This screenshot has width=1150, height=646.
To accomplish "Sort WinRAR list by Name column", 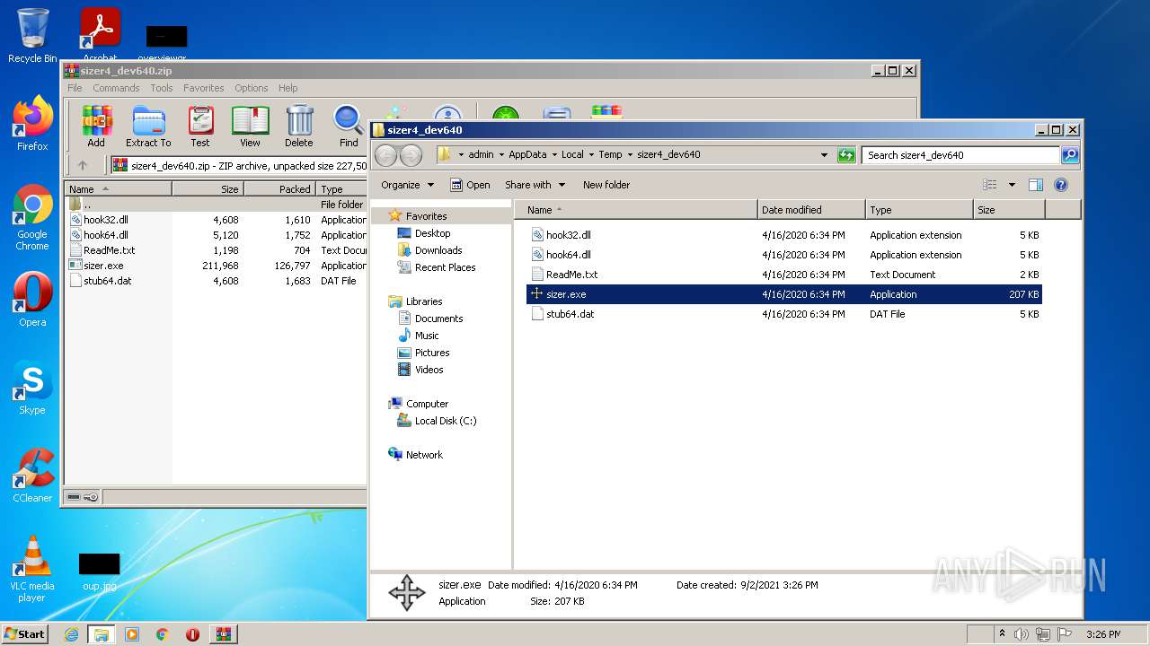I will coord(119,189).
